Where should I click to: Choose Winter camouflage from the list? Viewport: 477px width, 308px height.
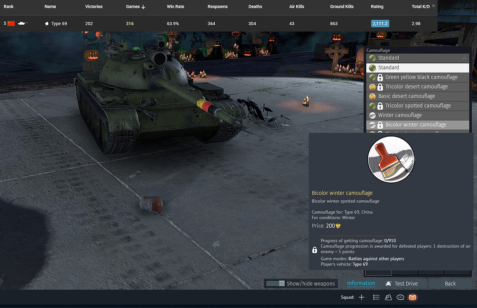tap(418, 115)
